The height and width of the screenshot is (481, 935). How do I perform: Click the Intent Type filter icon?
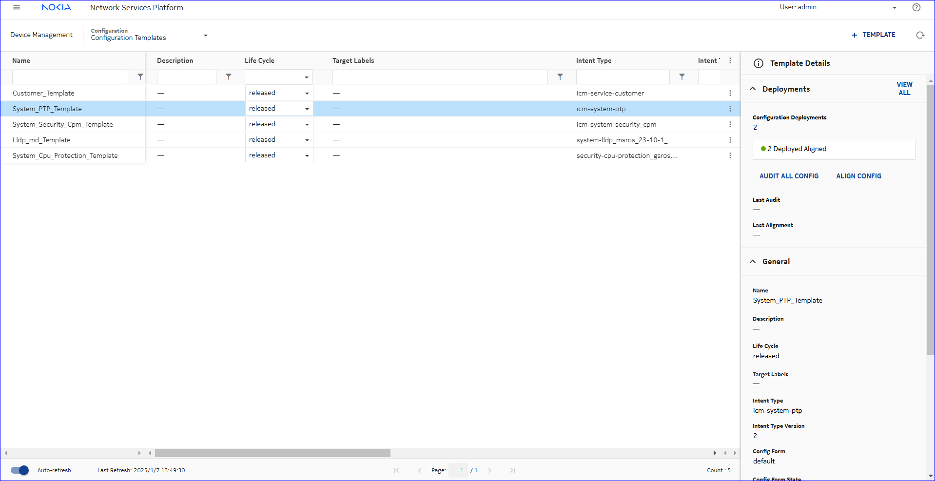682,77
